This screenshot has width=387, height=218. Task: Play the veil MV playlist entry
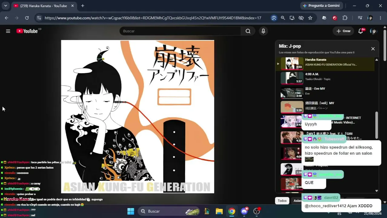coord(325,107)
